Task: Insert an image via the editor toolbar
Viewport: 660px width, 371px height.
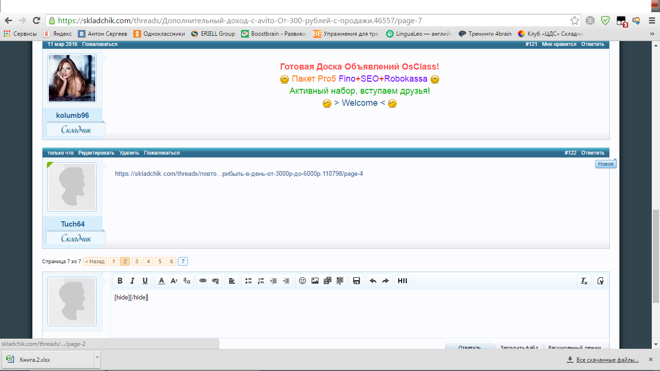Action: coord(315,281)
